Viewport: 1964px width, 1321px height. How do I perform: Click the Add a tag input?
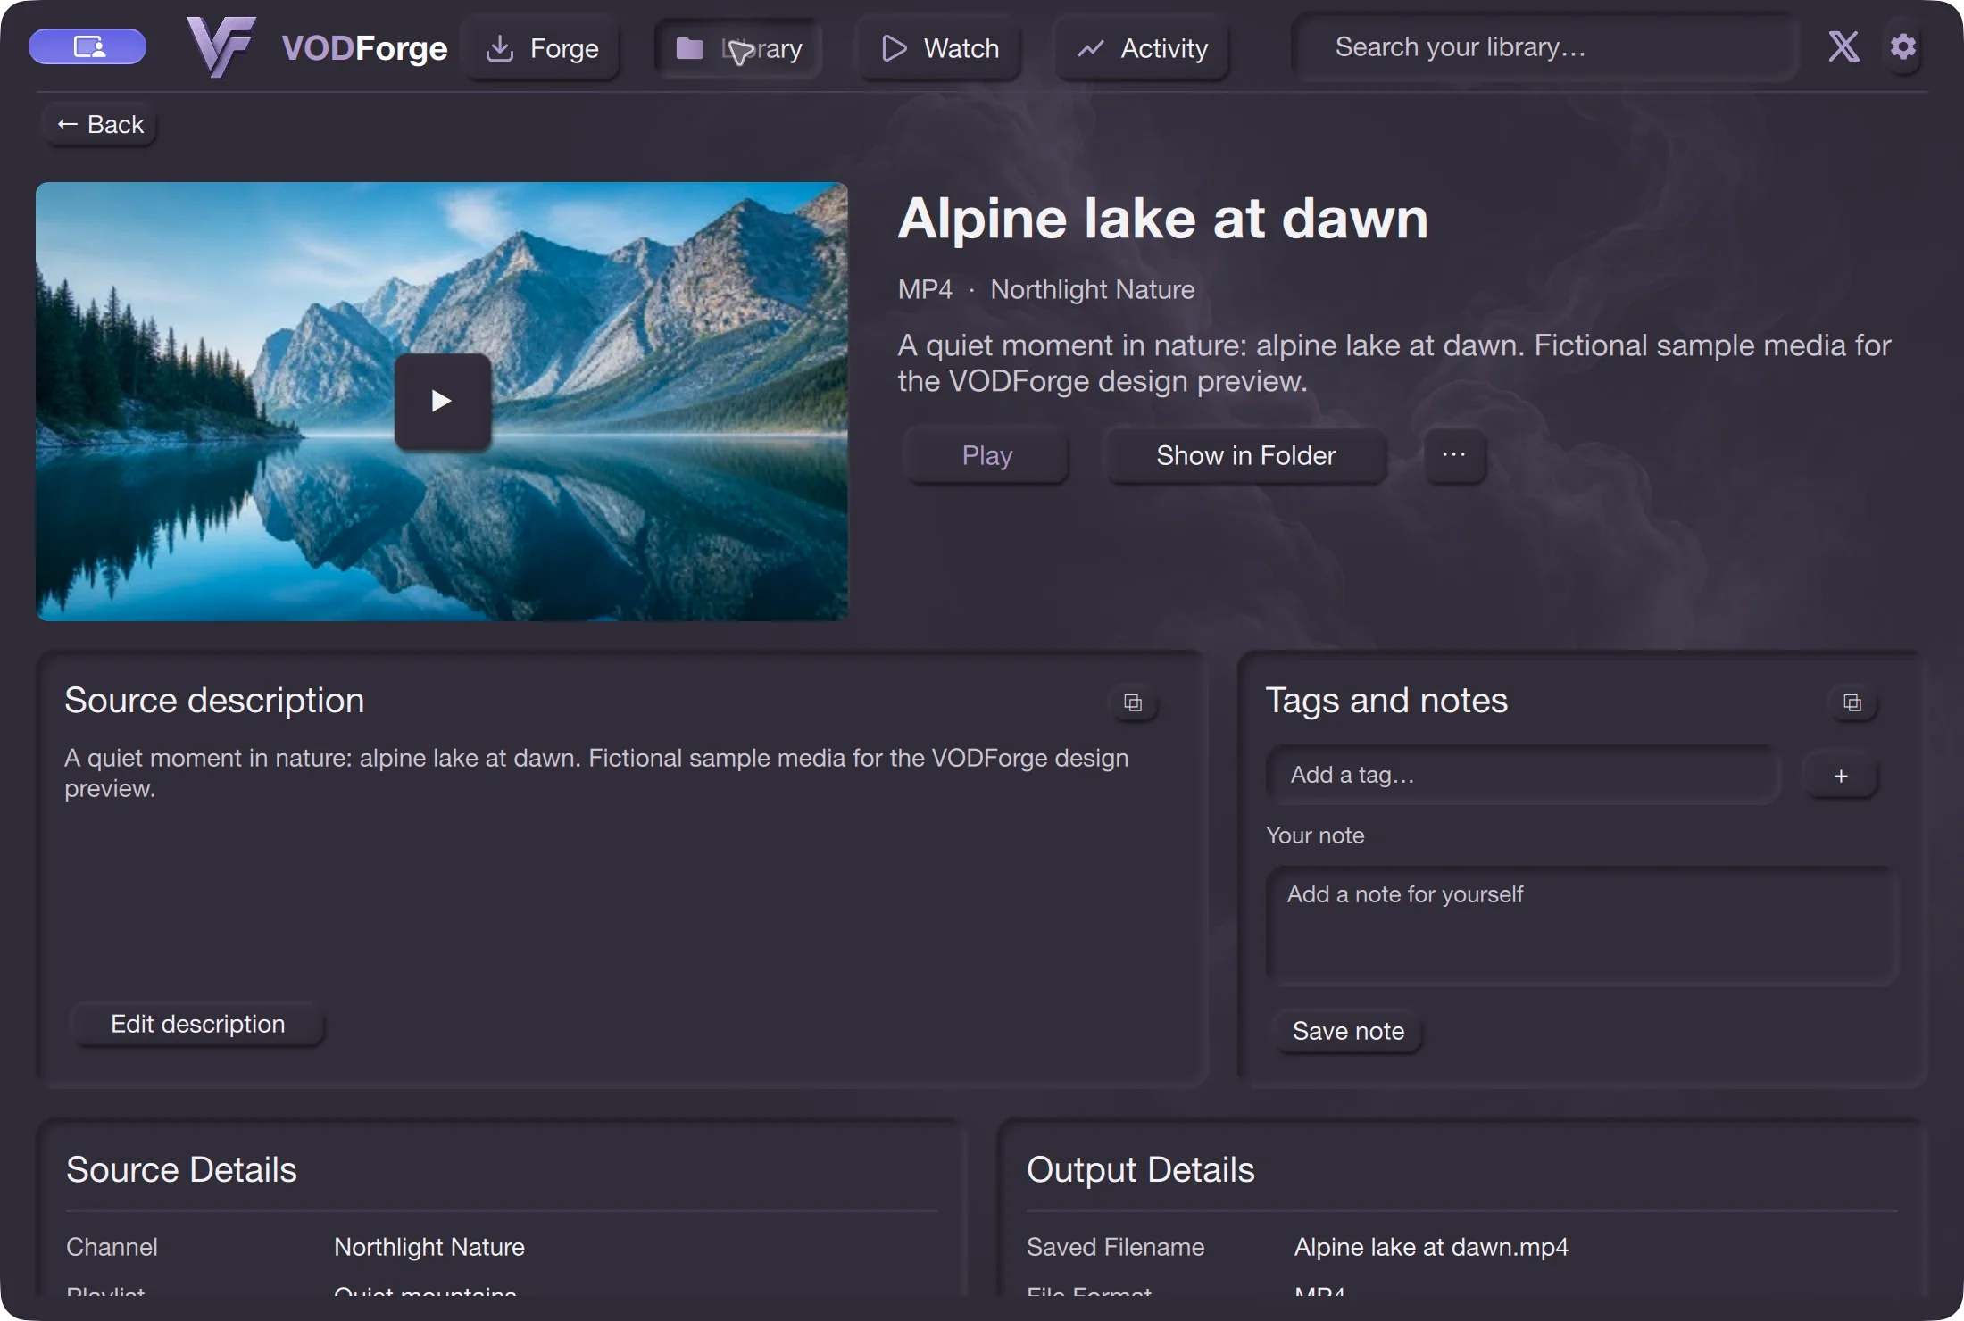[1523, 775]
